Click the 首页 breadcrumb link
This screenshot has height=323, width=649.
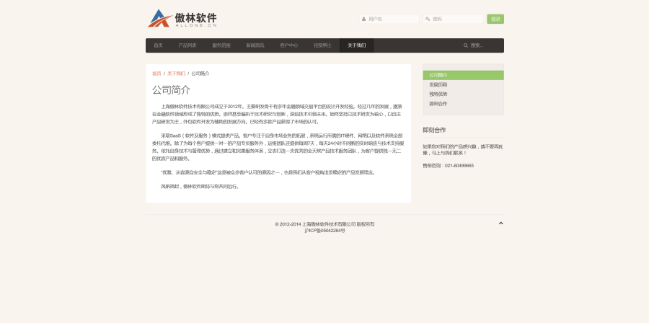click(157, 74)
